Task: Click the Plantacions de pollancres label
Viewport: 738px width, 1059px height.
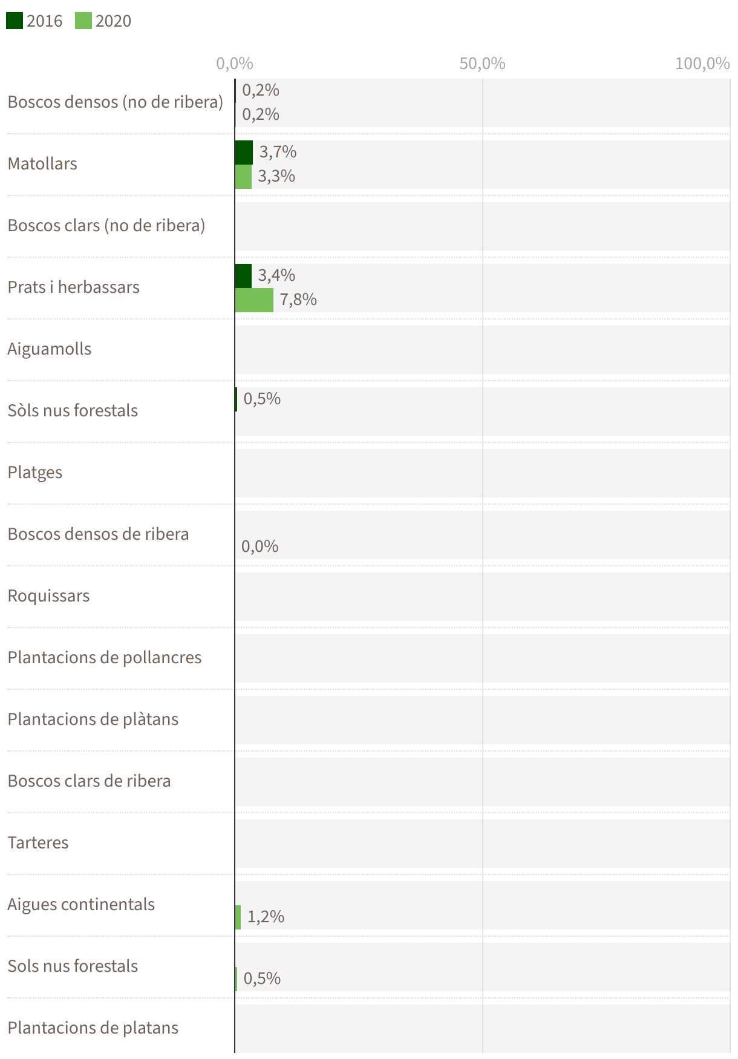Action: (x=105, y=658)
